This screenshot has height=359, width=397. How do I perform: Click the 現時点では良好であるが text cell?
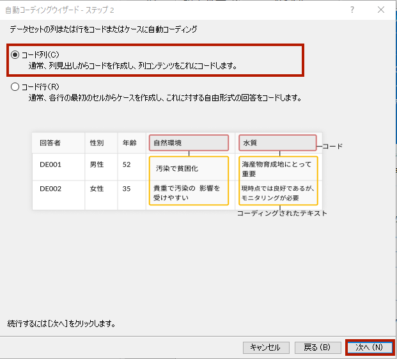(277, 193)
